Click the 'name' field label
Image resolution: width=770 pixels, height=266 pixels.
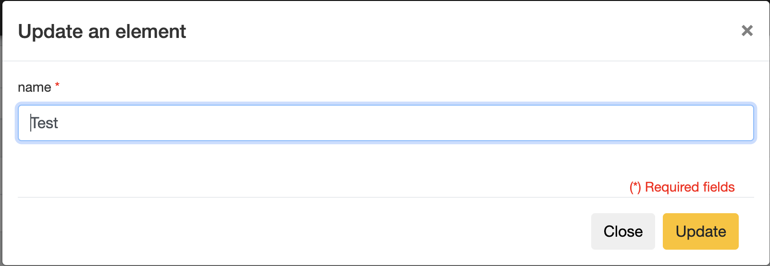pyautogui.click(x=34, y=87)
